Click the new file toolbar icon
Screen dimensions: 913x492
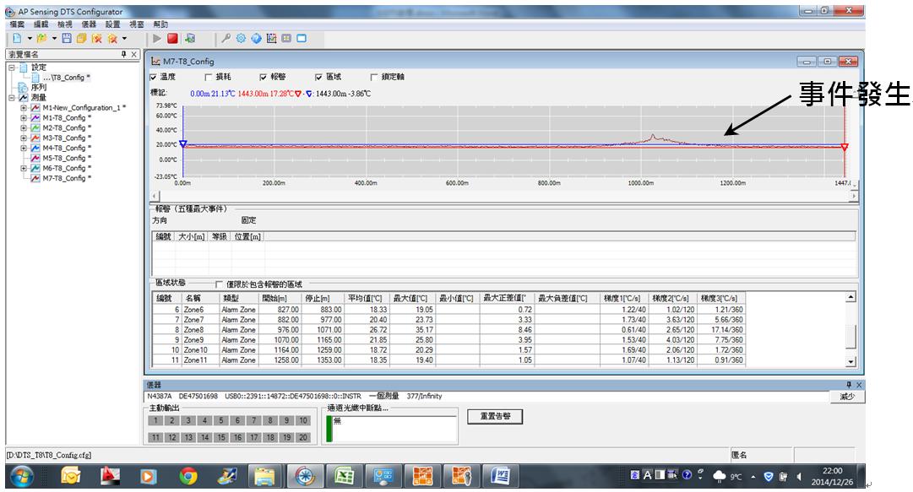pyautogui.click(x=16, y=39)
